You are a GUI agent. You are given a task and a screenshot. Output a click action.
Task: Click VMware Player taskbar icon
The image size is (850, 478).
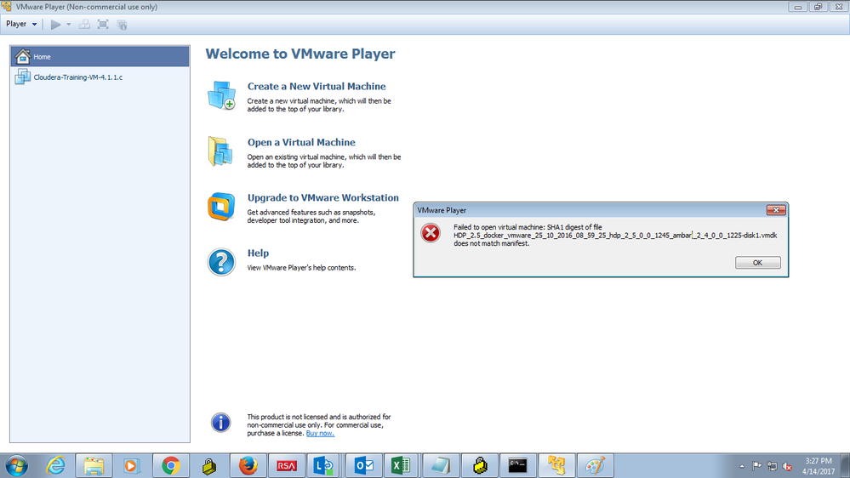pos(556,465)
